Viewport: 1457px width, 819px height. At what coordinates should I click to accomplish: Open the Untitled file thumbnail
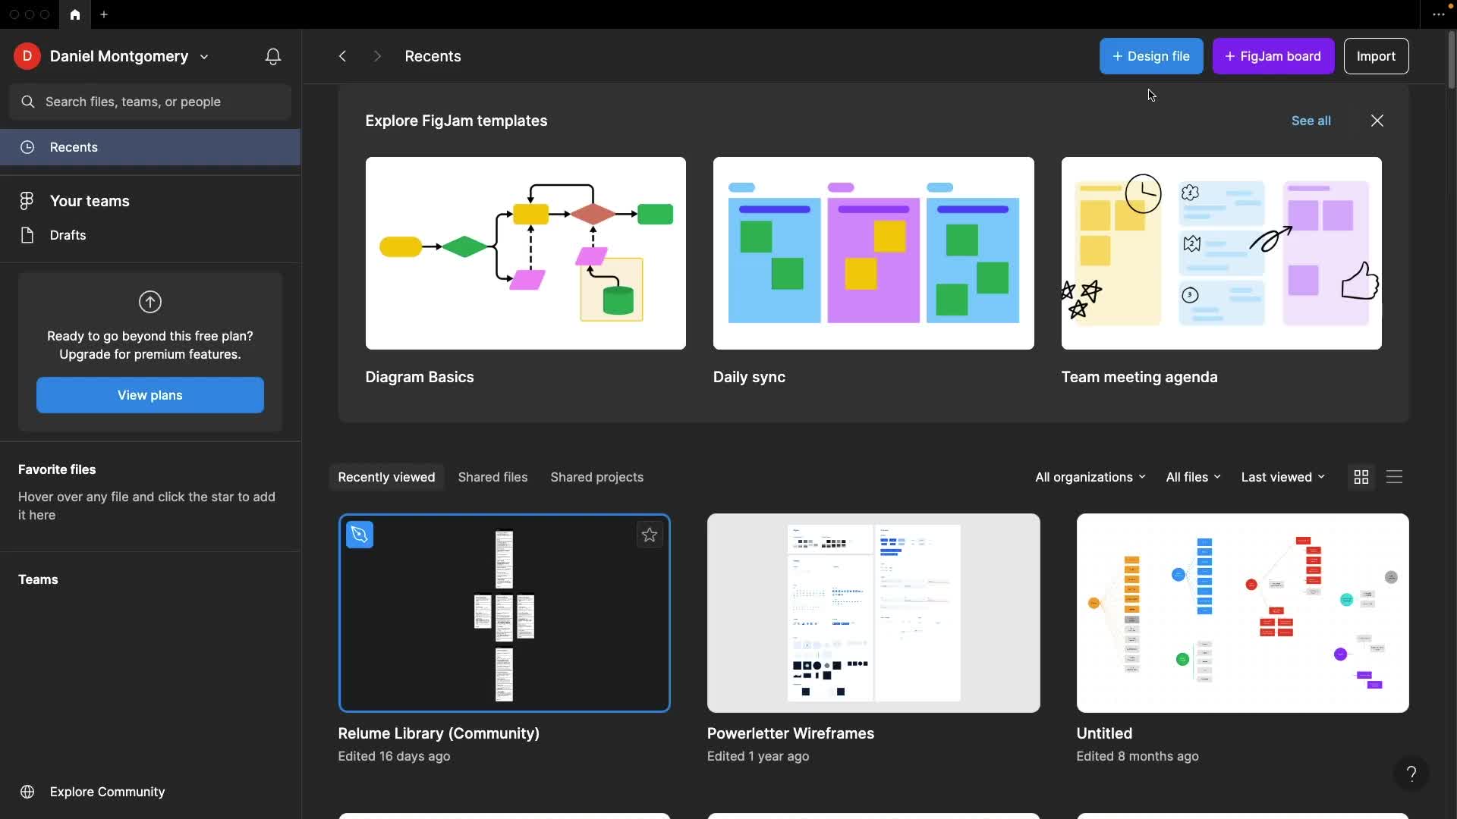1243,613
